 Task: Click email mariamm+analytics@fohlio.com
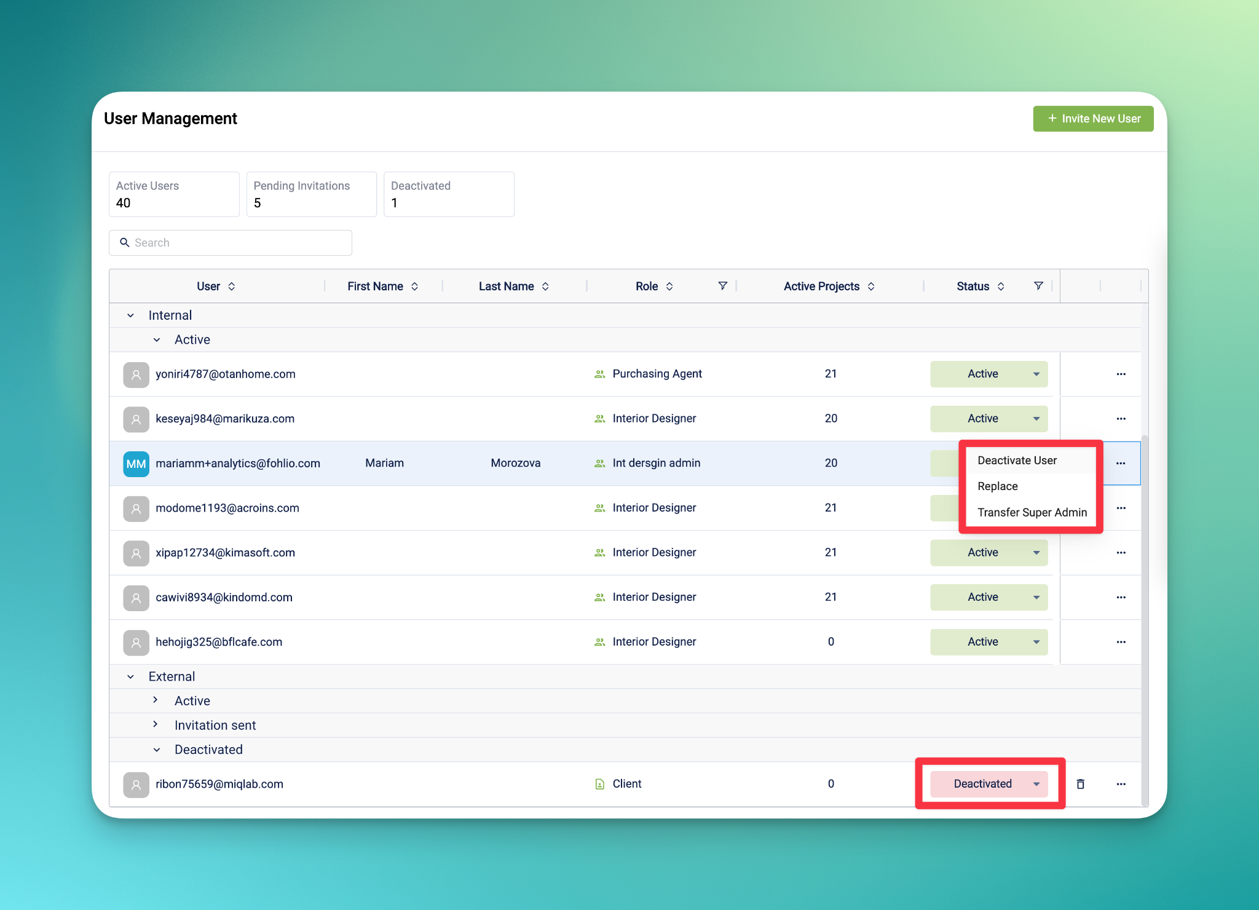pyautogui.click(x=238, y=464)
